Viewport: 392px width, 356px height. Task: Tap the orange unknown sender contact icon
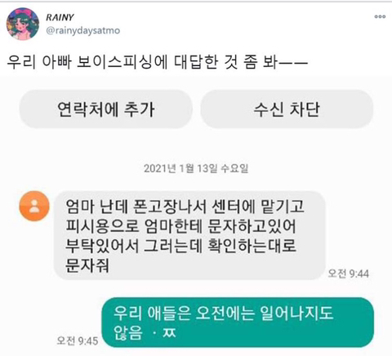click(x=34, y=206)
